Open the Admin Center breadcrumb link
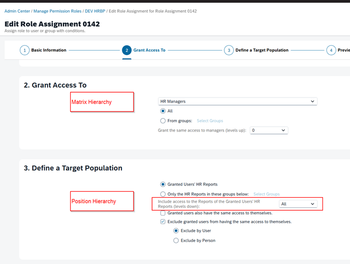Image resolution: width=350 pixels, height=264 pixels. click(17, 11)
